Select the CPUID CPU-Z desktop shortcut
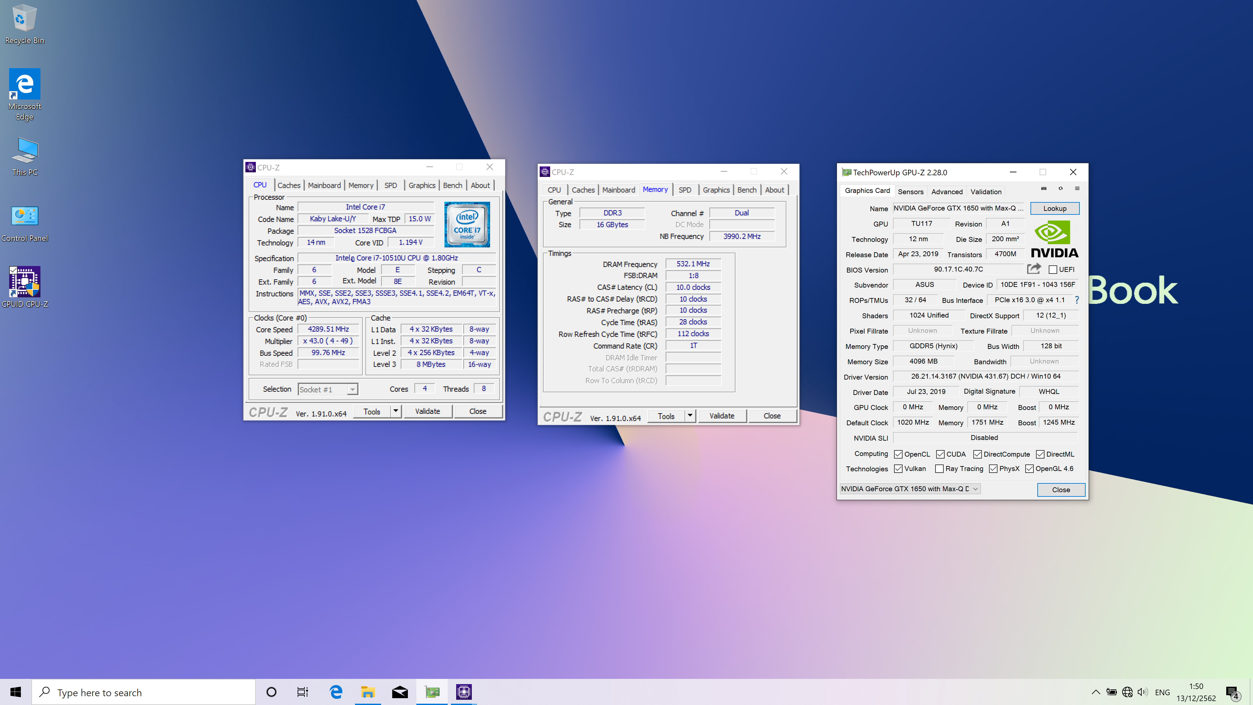The height and width of the screenshot is (705, 1253). coord(24,287)
